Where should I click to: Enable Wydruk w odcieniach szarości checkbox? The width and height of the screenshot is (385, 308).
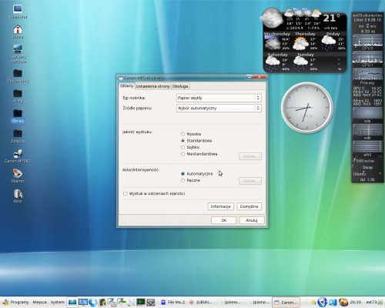(126, 193)
